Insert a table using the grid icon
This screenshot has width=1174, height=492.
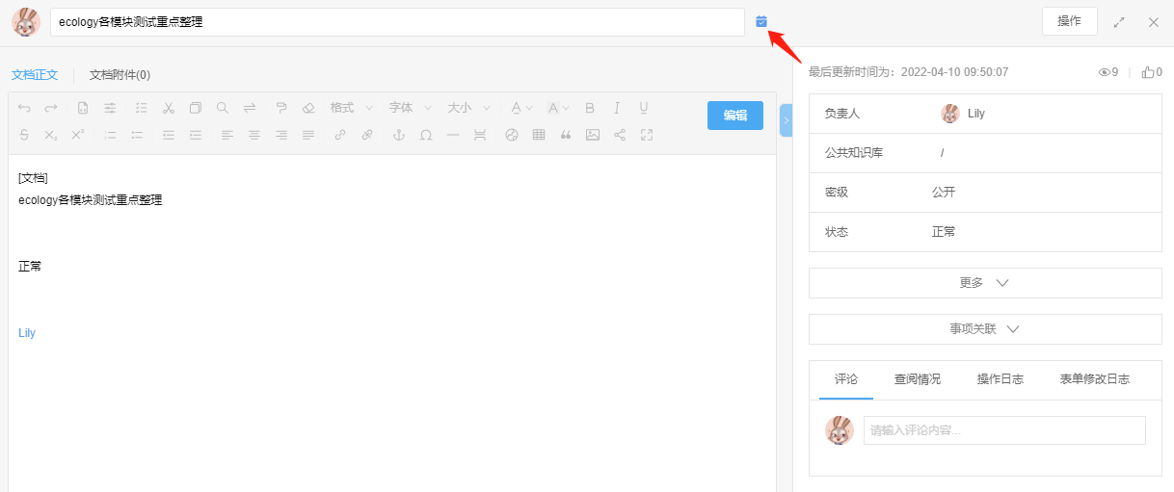(539, 135)
